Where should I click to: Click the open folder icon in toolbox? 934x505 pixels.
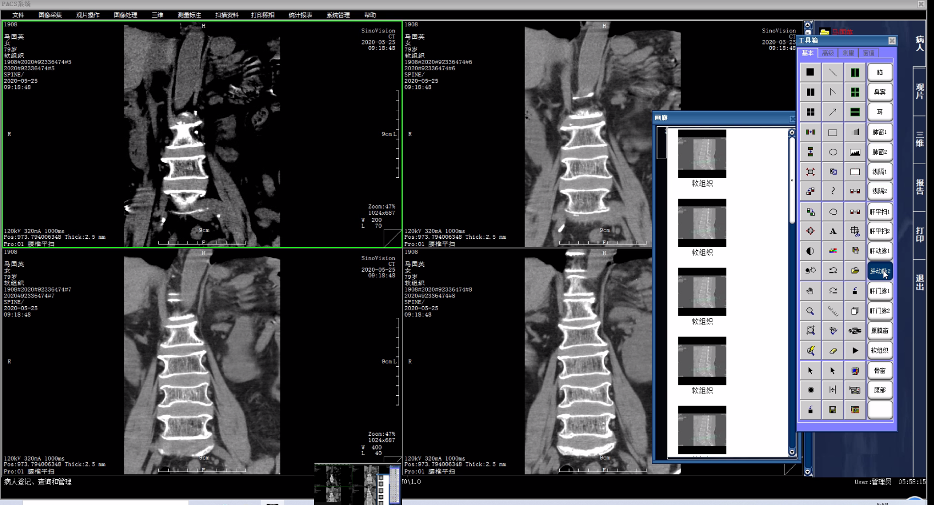[x=855, y=271]
